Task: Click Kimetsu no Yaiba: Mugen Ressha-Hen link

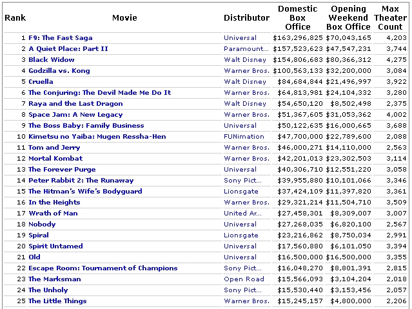Action: coord(97,137)
